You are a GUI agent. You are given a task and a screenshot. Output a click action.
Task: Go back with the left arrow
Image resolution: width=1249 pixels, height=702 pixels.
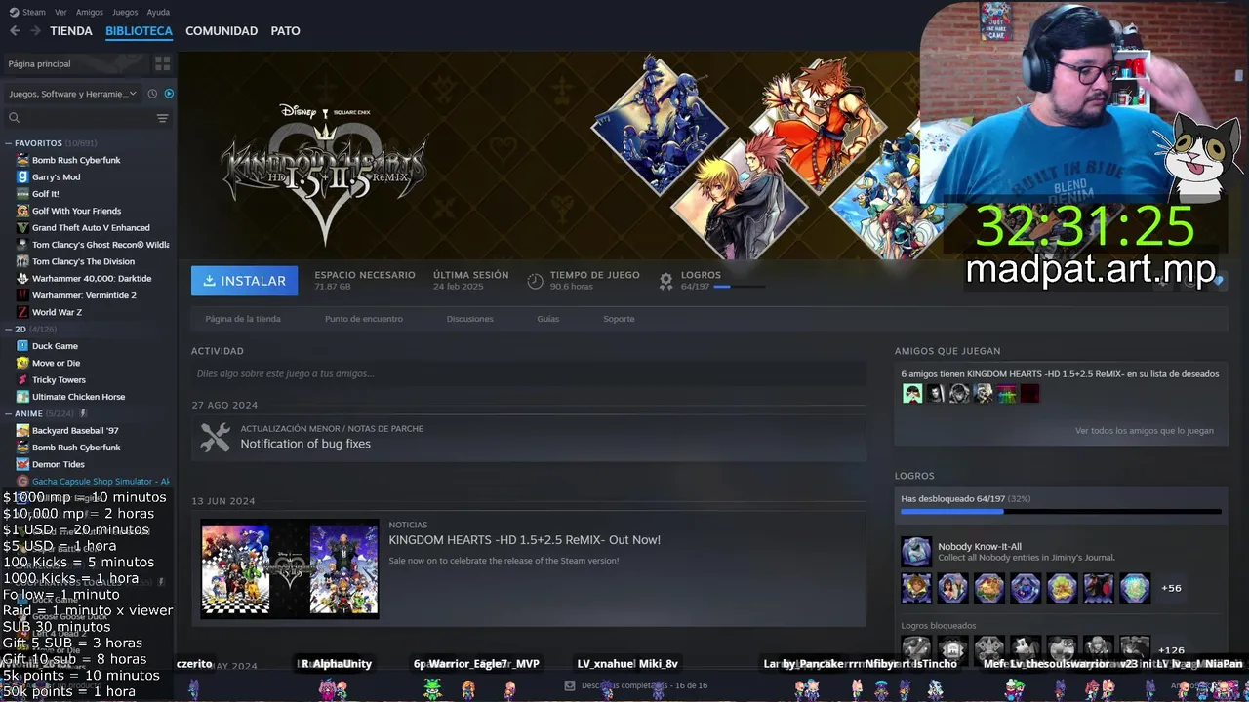(x=14, y=31)
